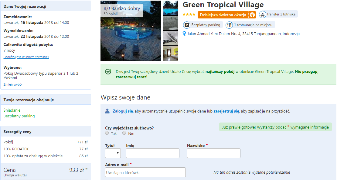Click the Dzisiejsza świetna okazja badge

(227, 15)
